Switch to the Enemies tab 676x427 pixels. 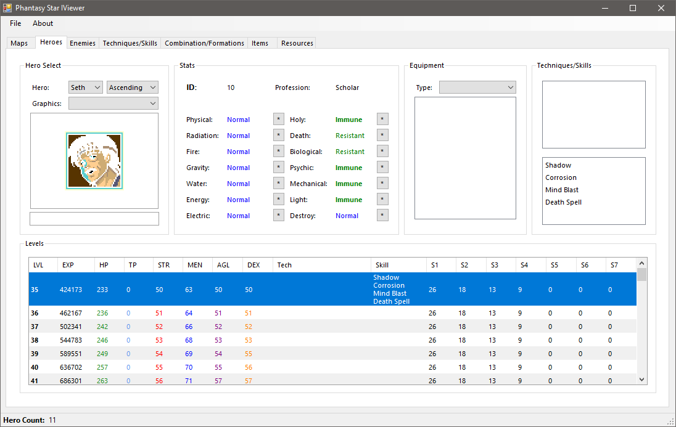pos(83,43)
